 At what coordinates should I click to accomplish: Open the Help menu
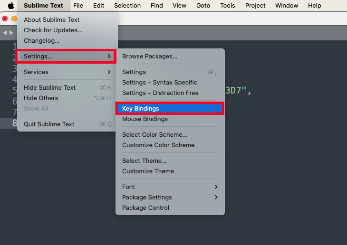point(315,5)
